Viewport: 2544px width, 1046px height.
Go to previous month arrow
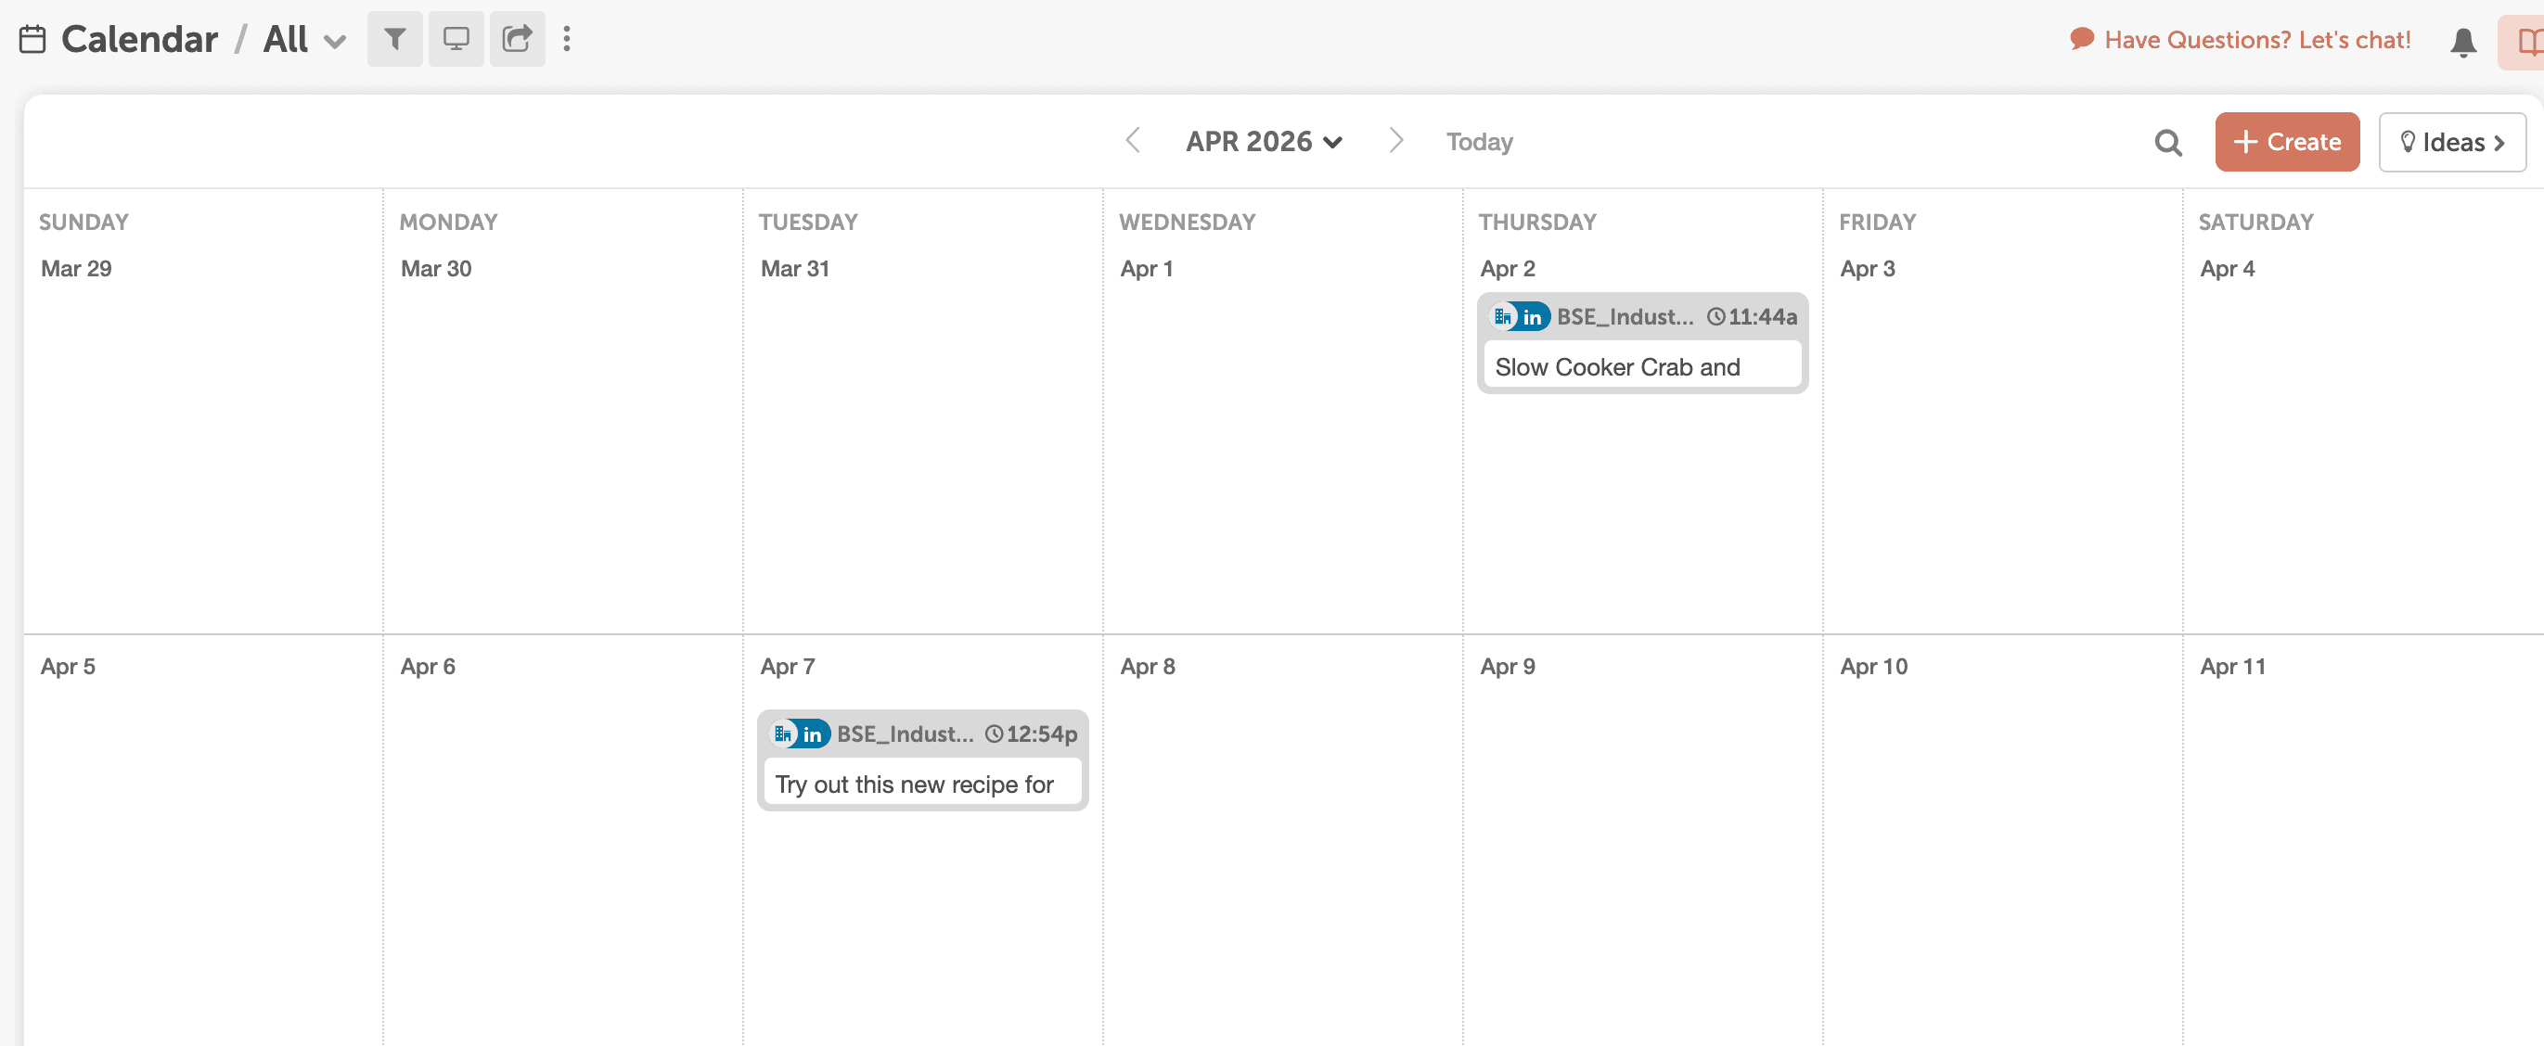coord(1133,141)
